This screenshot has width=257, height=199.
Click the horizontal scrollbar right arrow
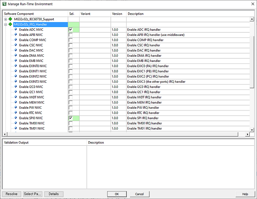(247, 134)
